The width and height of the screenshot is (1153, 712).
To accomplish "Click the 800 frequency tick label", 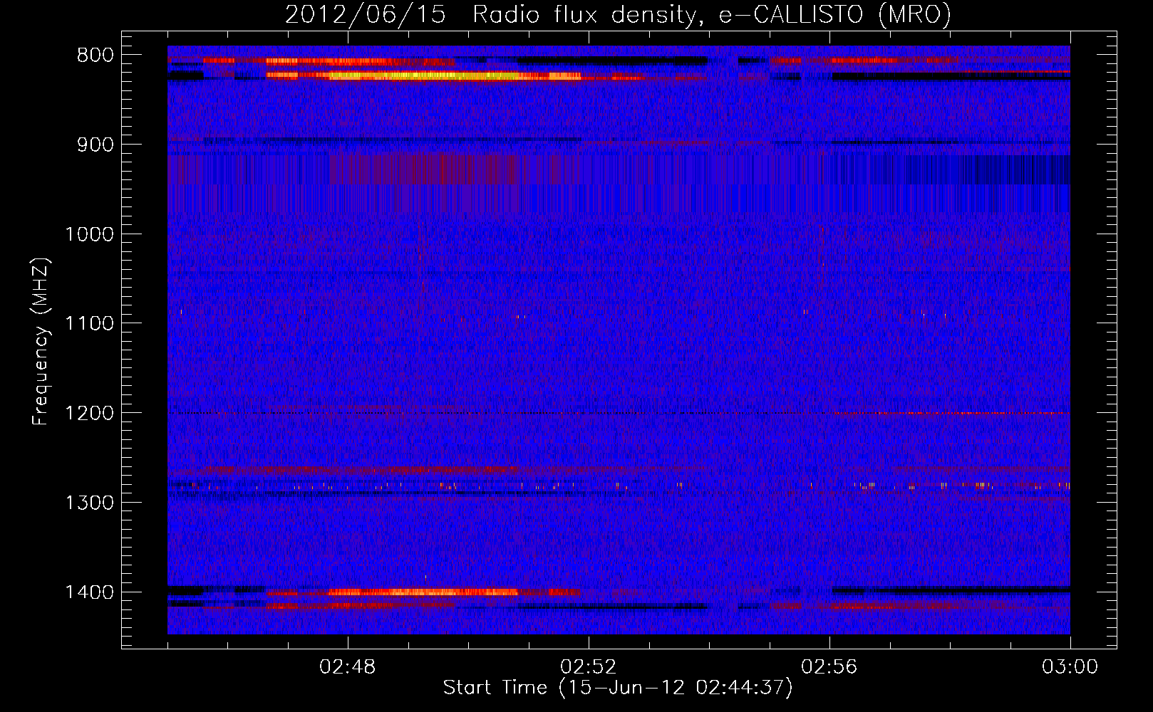I will click(x=95, y=55).
